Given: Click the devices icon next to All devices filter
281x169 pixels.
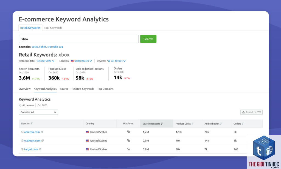Looking at the screenshot, I should point(109,61).
